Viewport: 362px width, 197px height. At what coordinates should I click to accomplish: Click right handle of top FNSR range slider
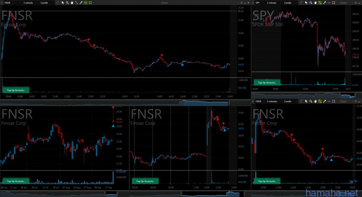(229, 103)
